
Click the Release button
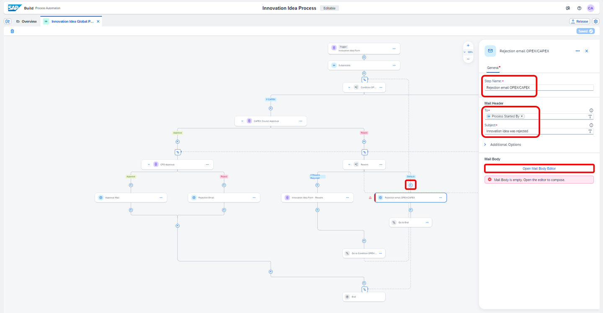[579, 21]
